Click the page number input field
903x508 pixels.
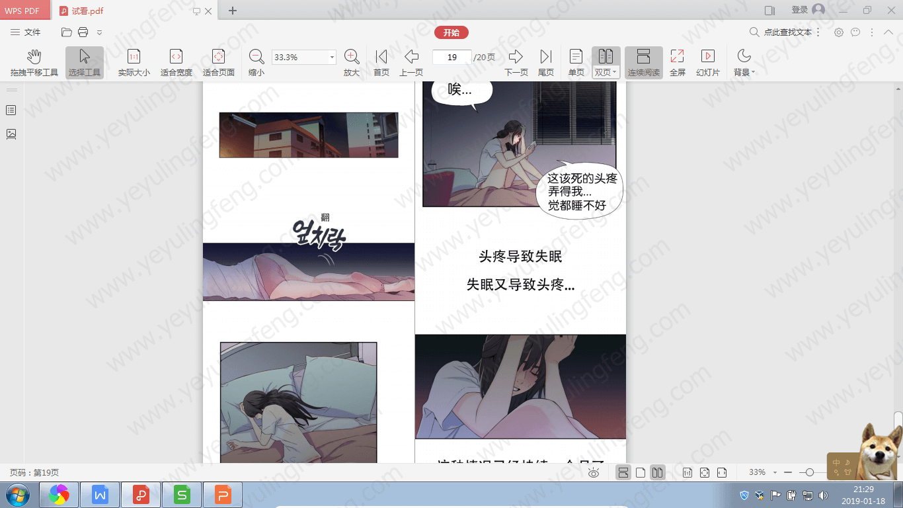(x=452, y=58)
